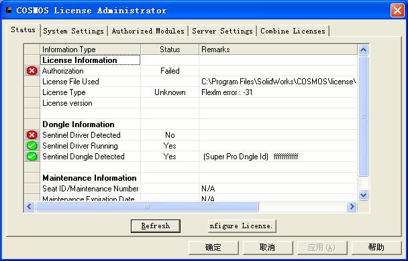408x261 pixels.
Task: Click the Failed status cell
Action: [x=170, y=71]
